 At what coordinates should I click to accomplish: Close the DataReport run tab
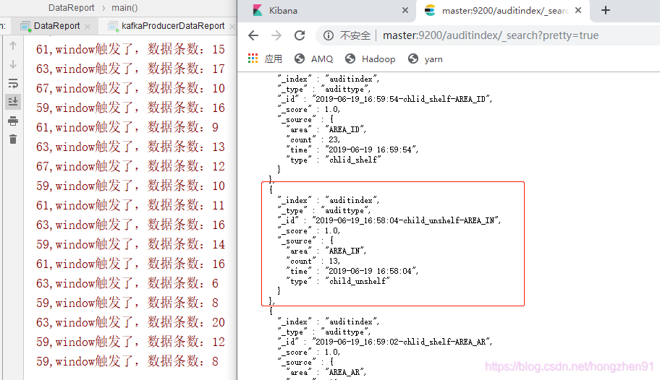point(88,27)
